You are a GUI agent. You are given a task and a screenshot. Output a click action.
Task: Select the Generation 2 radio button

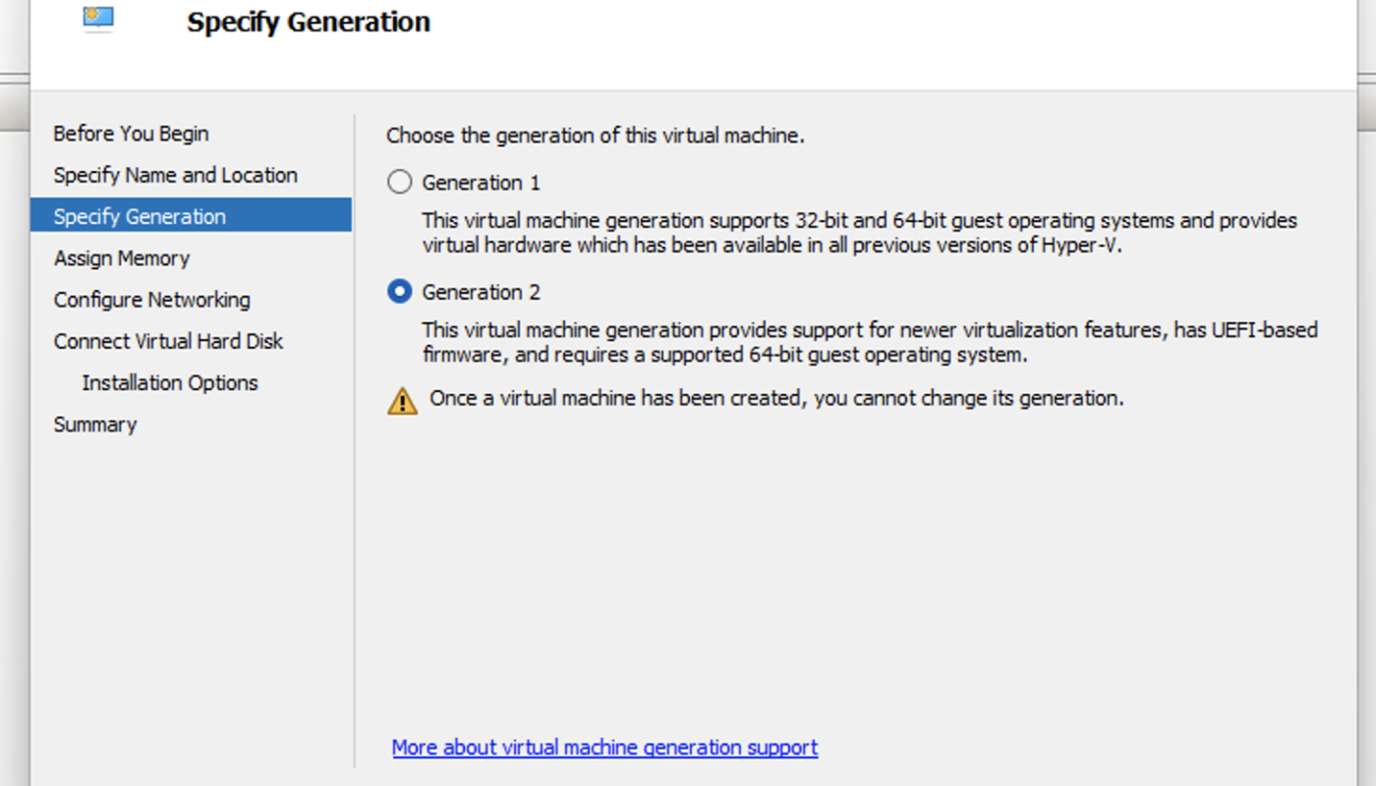point(399,293)
